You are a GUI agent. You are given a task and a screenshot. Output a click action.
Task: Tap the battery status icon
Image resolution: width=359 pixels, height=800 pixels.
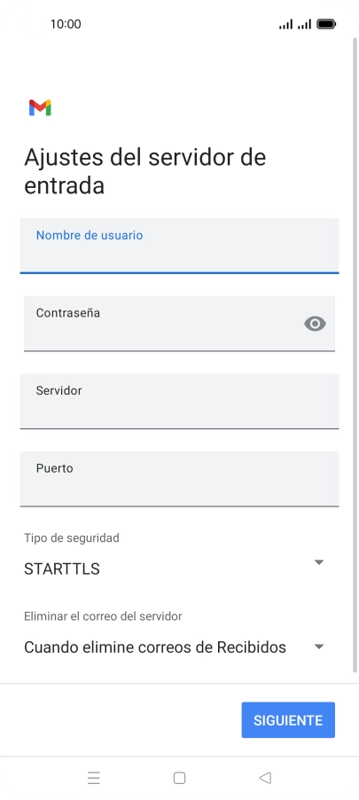point(326,24)
